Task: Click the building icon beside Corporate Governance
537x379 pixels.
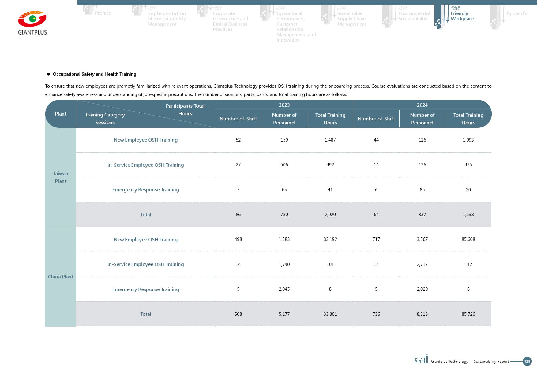Action: click(x=203, y=11)
